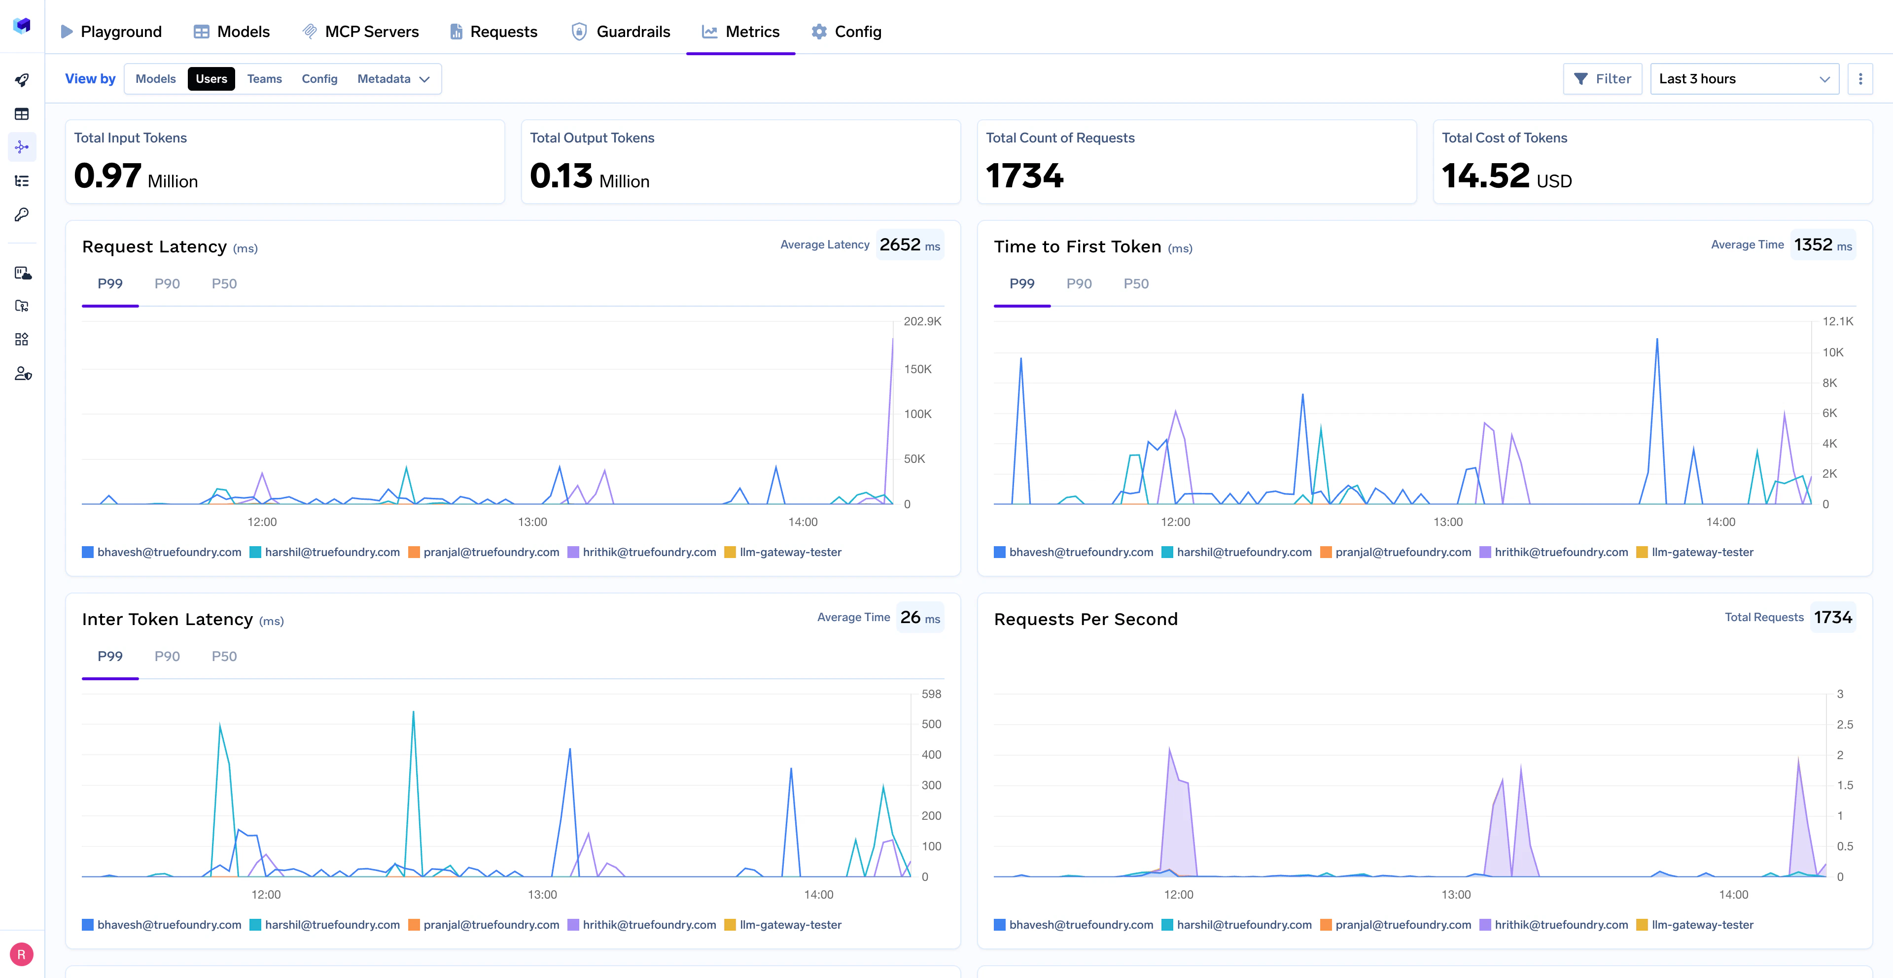Open the Filter panel
The image size is (1893, 978).
coord(1603,78)
